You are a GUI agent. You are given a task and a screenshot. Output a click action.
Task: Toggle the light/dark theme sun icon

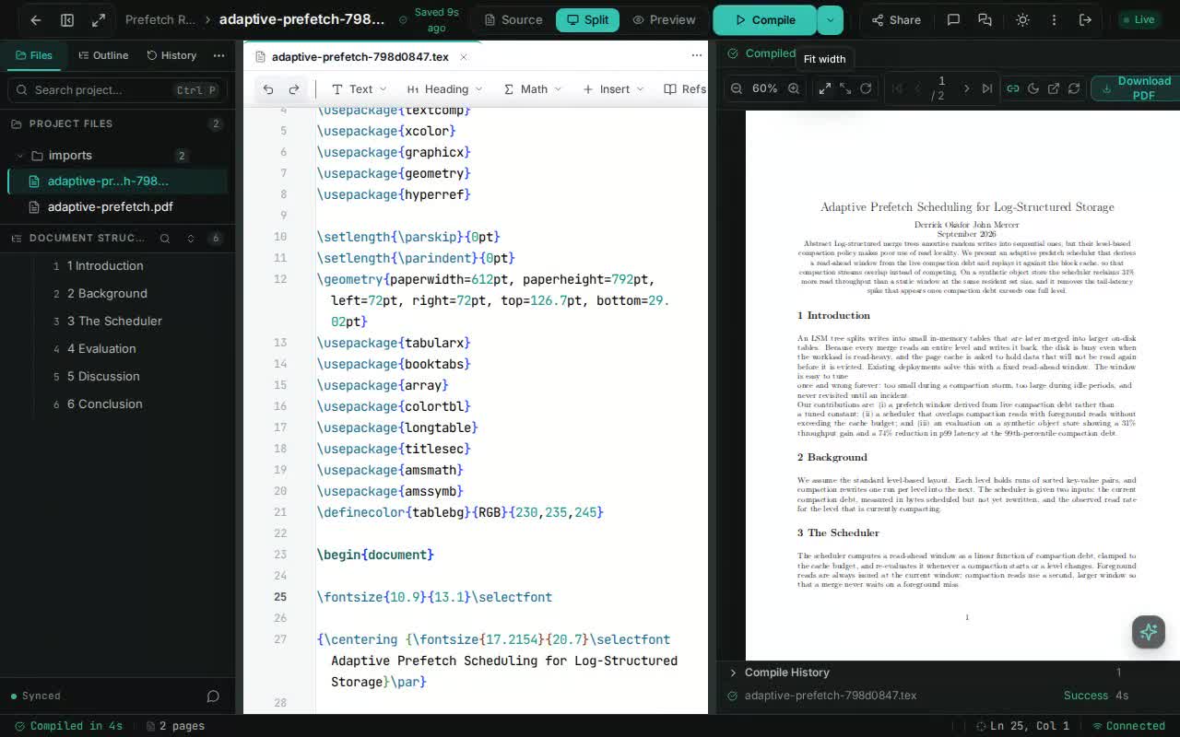point(1022,19)
